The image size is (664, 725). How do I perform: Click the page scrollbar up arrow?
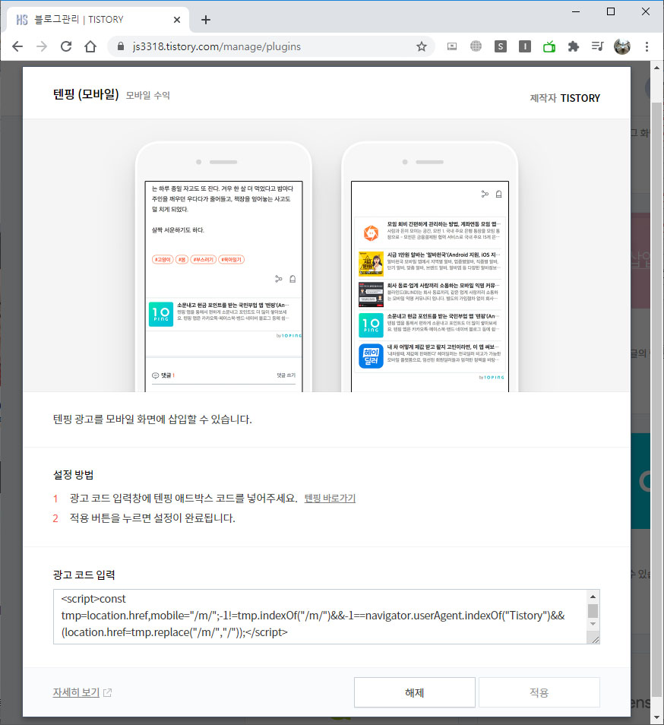(x=656, y=68)
